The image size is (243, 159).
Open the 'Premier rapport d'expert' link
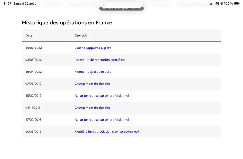coord(93,72)
